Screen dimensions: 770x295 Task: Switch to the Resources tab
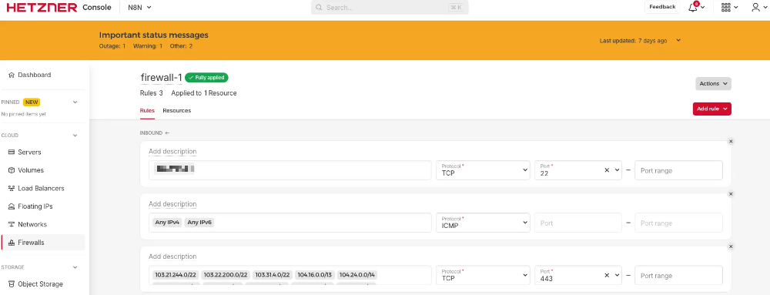177,110
